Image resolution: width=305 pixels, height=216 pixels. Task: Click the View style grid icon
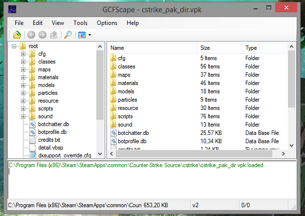point(82,35)
